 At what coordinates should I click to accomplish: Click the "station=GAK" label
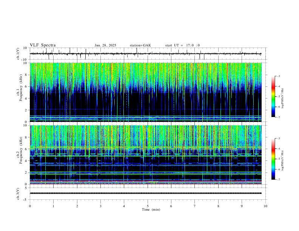point(140,45)
